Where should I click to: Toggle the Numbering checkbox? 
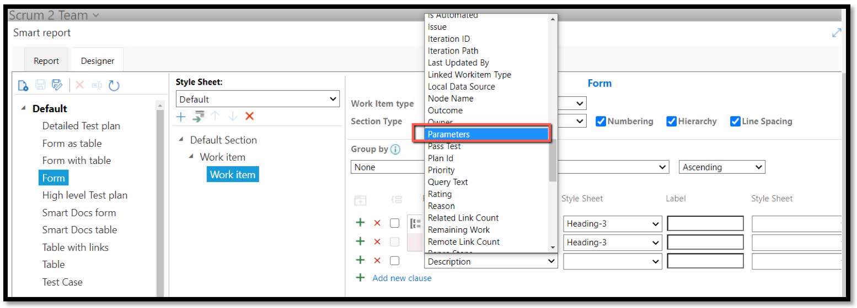click(x=601, y=122)
